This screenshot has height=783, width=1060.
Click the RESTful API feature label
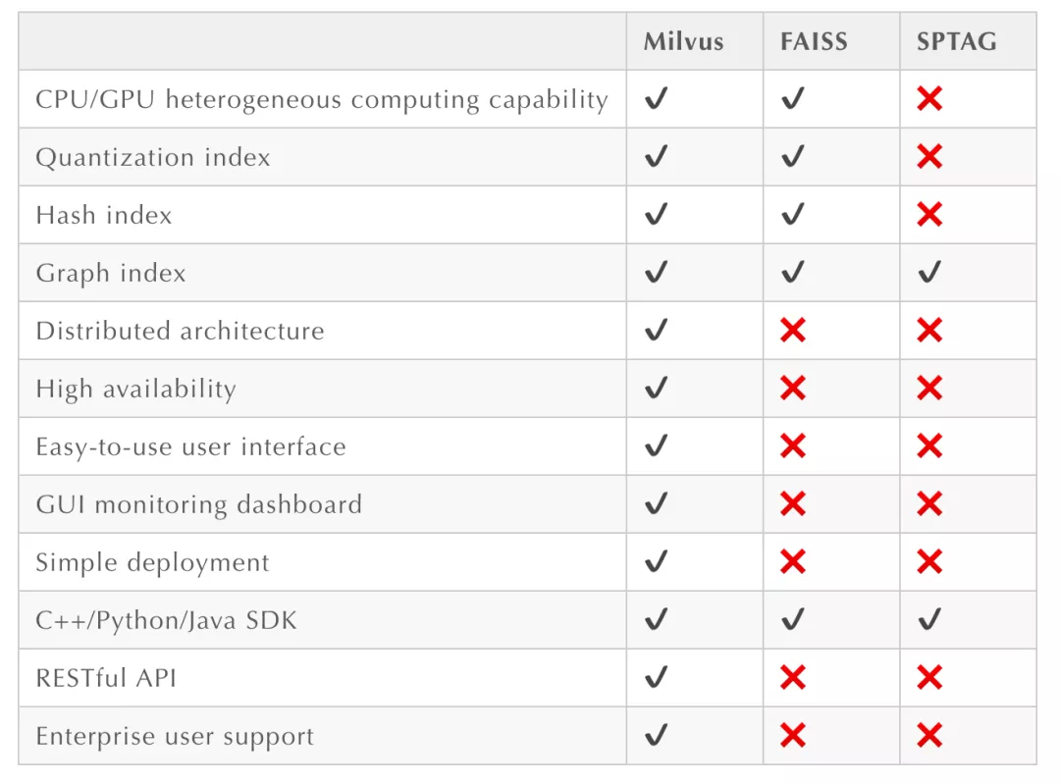point(106,678)
